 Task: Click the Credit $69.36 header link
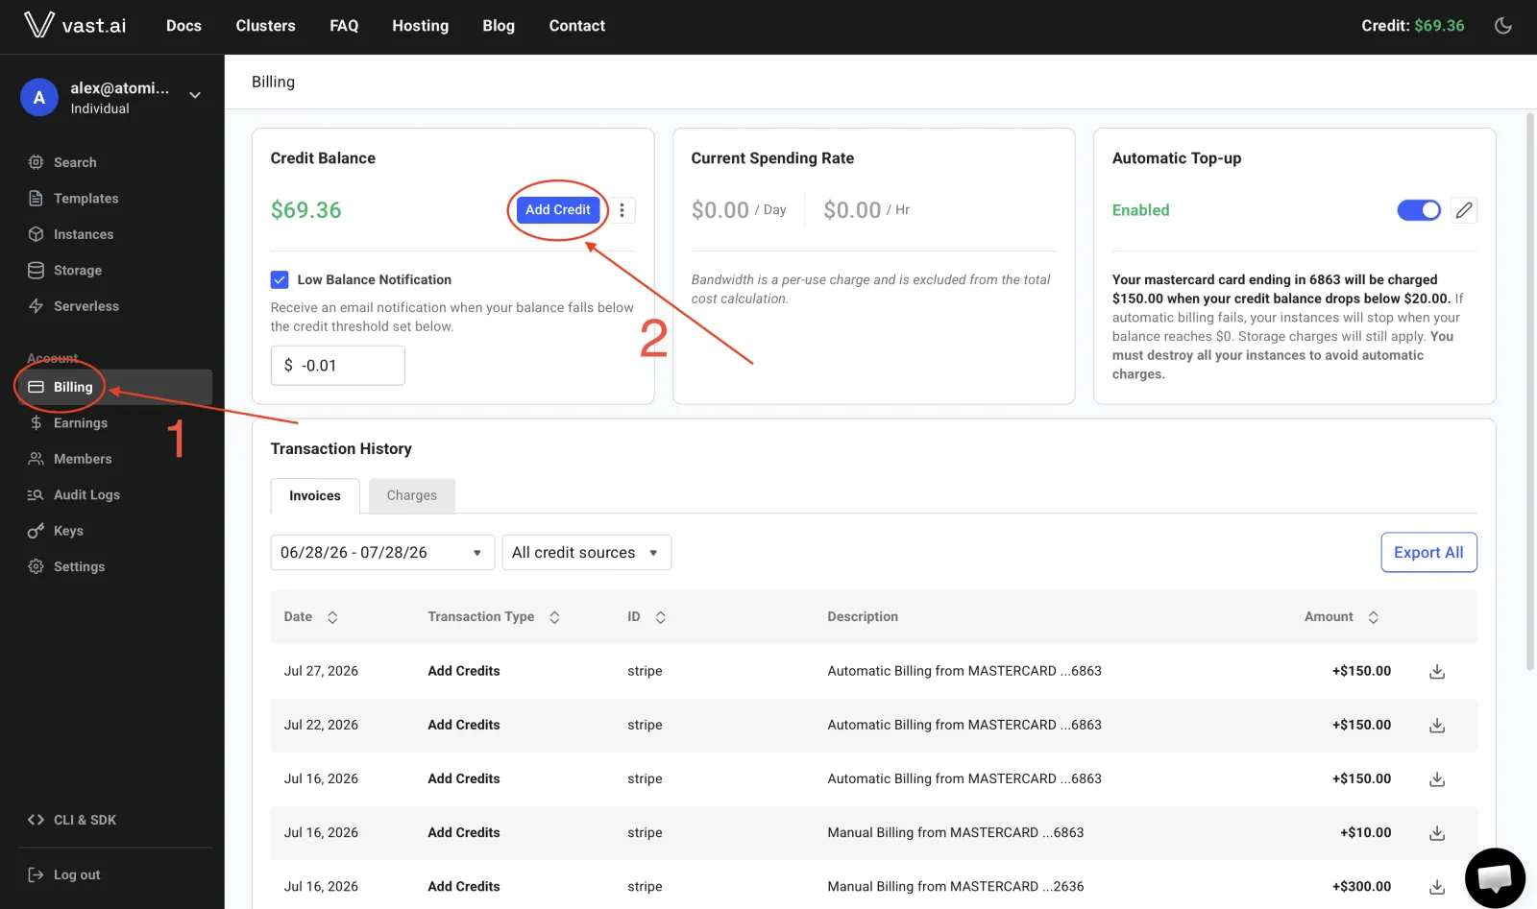(1412, 26)
